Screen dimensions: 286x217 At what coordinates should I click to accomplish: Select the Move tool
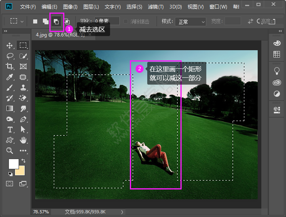coord(10,45)
